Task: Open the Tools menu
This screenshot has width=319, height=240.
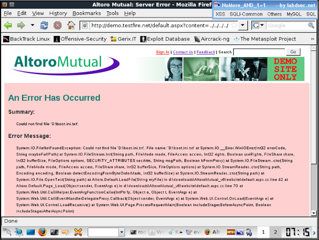Action: click(112, 14)
